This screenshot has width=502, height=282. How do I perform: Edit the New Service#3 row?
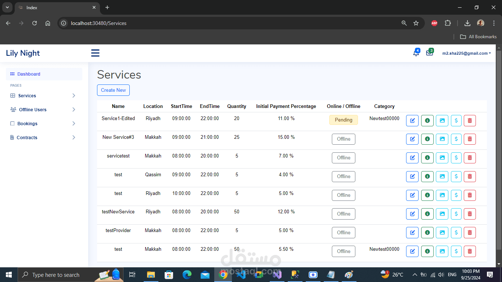(412, 139)
